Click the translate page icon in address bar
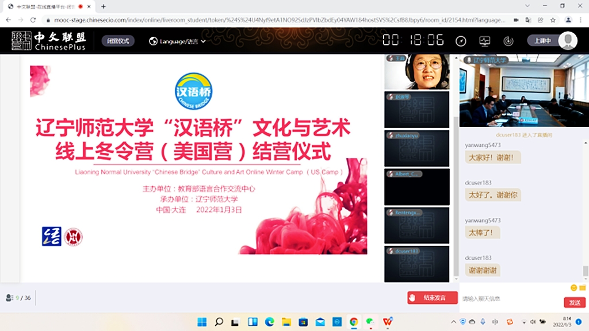The width and height of the screenshot is (589, 331). pos(528,20)
